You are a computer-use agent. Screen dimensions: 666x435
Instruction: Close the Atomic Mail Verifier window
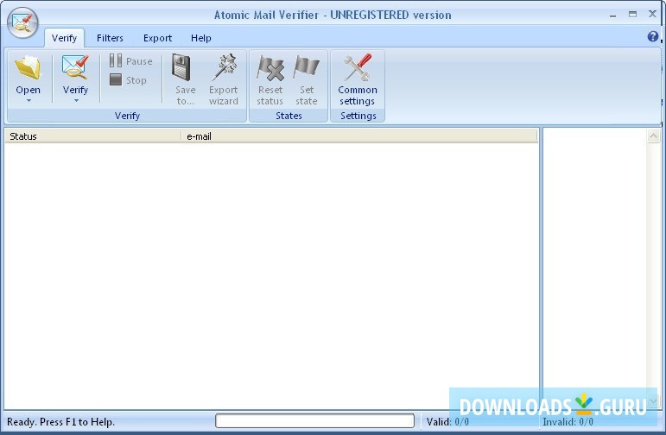652,14
